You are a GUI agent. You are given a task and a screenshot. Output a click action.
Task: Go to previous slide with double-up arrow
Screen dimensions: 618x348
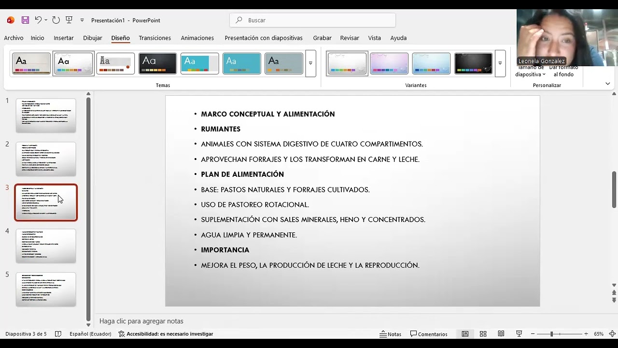[614, 293]
